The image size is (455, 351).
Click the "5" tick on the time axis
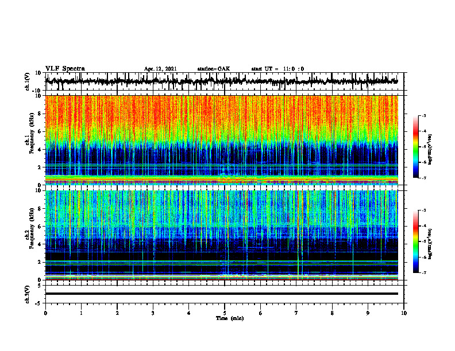[225, 313]
